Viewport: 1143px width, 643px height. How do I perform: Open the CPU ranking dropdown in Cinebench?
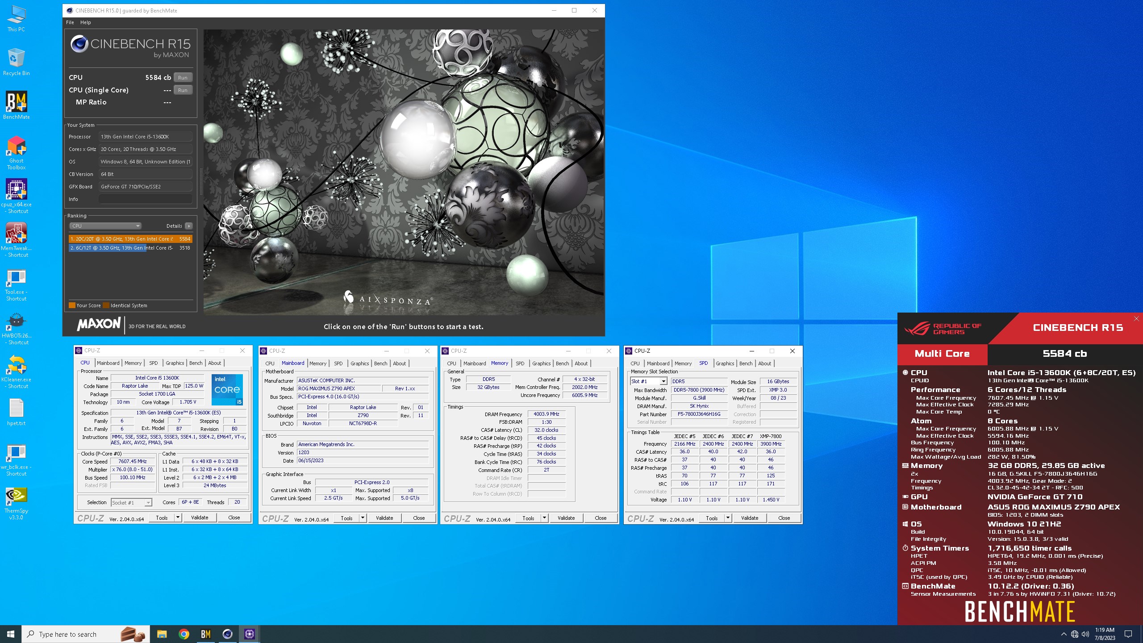105,226
